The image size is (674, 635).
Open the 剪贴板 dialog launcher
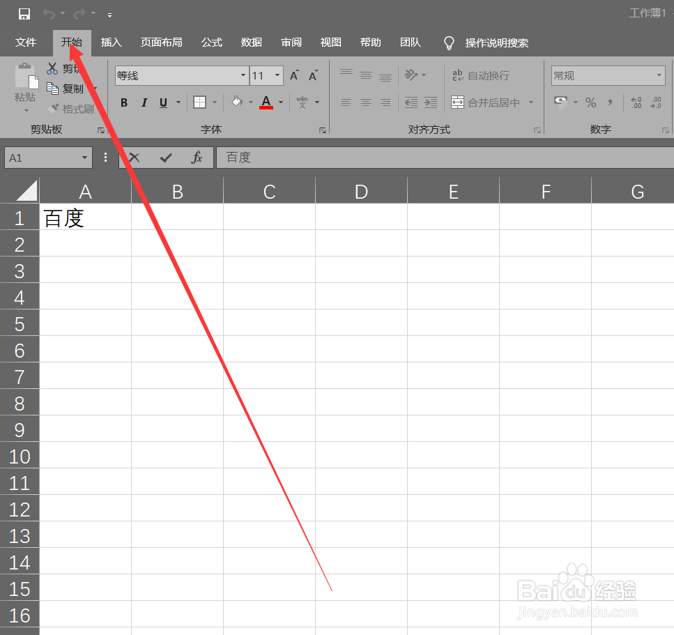click(x=101, y=130)
